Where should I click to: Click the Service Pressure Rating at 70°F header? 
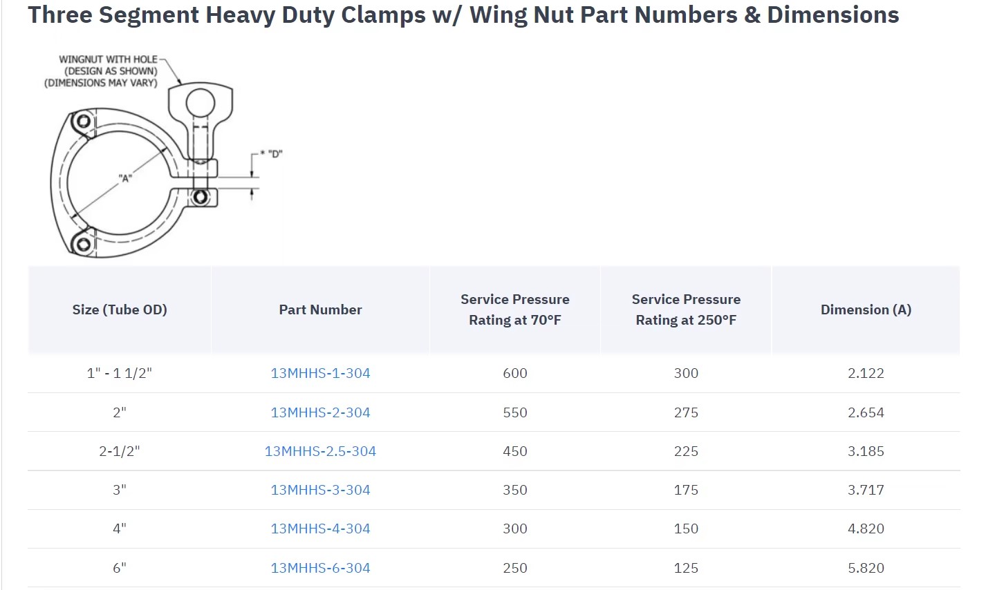tap(515, 310)
